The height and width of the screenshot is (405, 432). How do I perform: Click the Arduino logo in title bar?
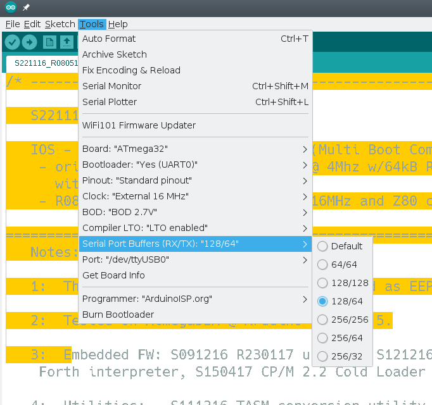(10, 8)
